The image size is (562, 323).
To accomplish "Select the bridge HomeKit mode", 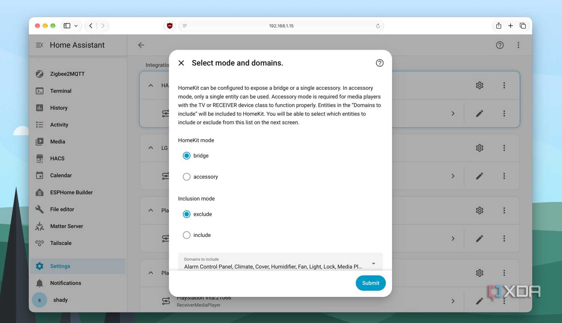I will click(186, 156).
